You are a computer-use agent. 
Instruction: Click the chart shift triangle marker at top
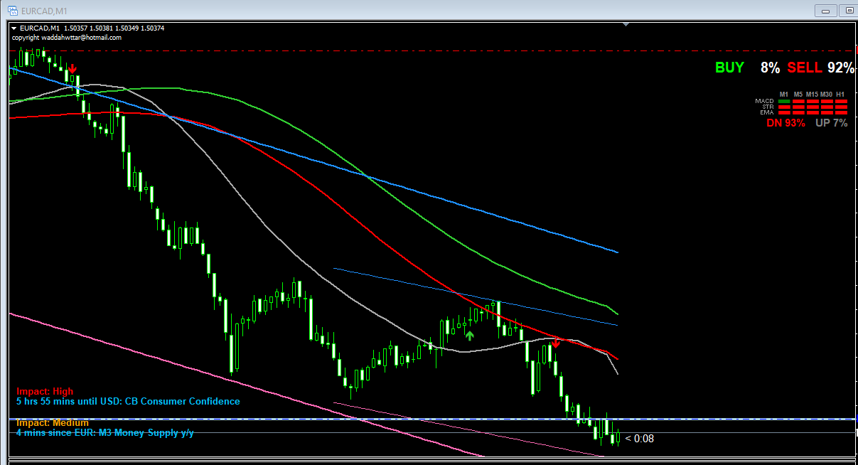[x=626, y=24]
